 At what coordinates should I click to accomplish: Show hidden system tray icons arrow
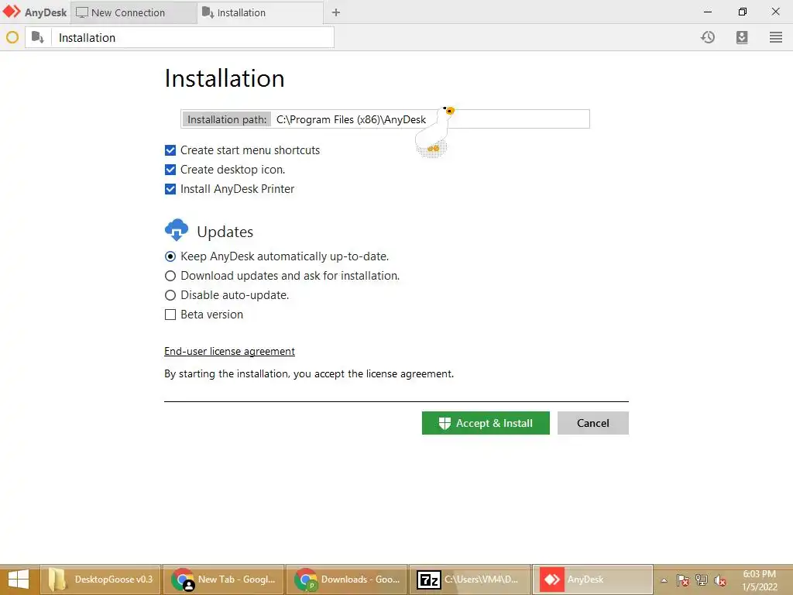(664, 580)
